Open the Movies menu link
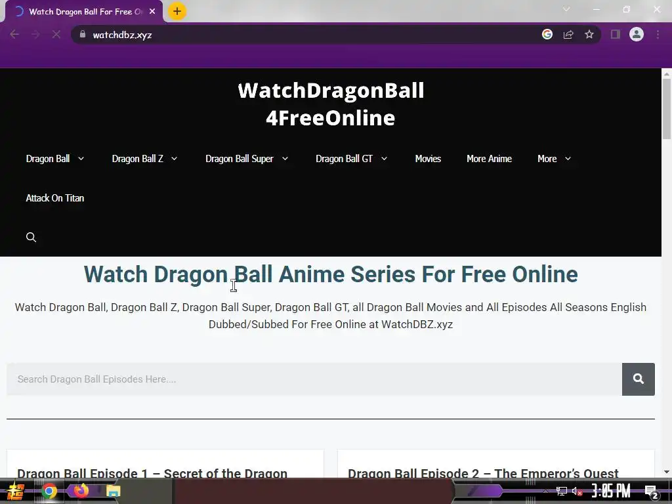 coord(428,159)
